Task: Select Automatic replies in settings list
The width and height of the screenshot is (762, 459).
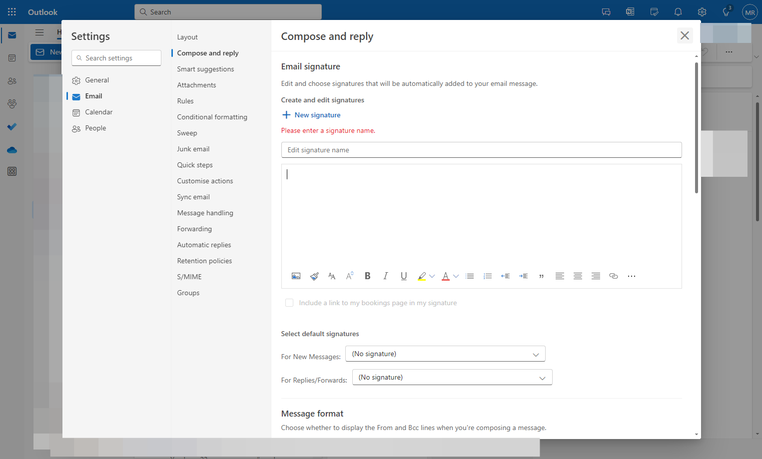Action: tap(204, 245)
